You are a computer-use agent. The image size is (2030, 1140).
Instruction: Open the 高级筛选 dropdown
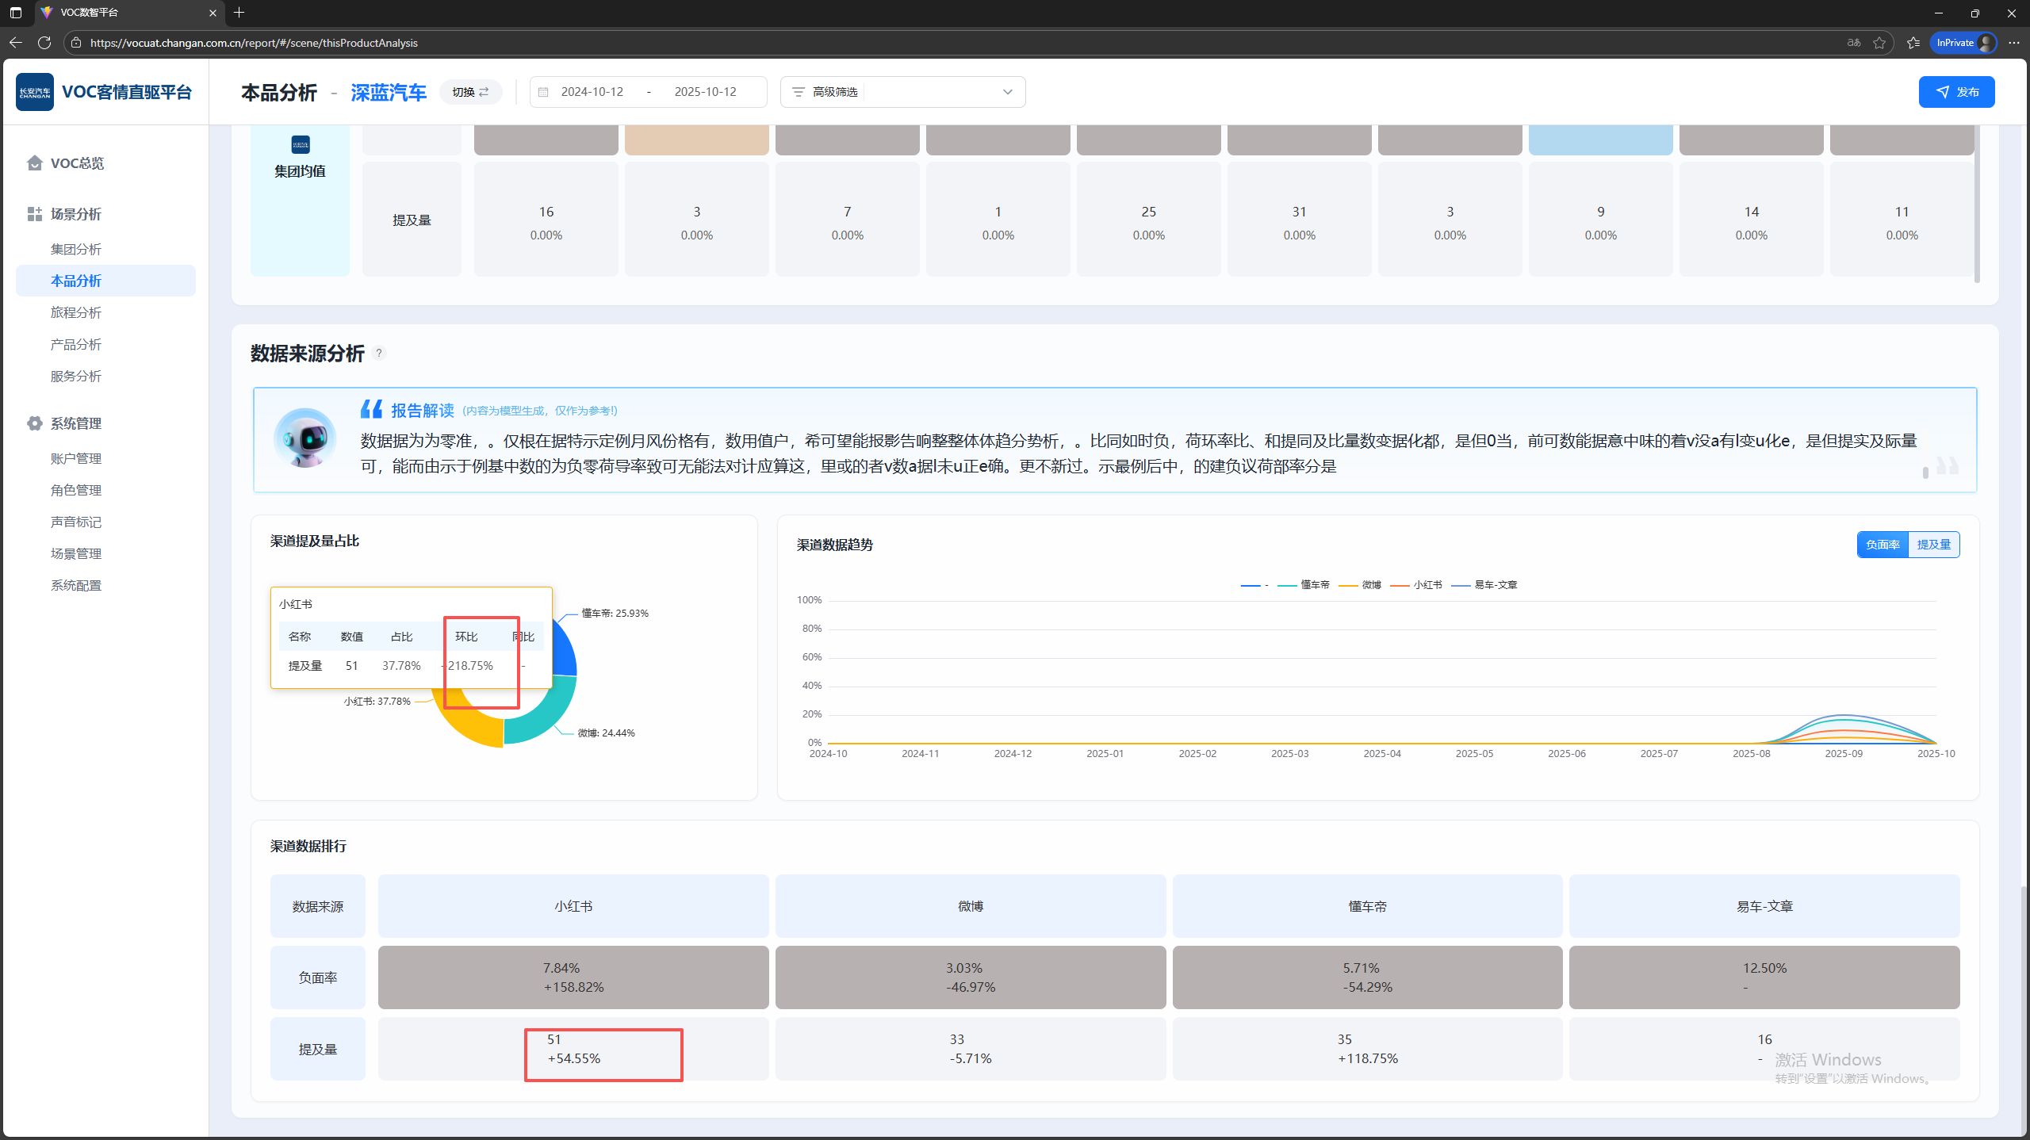[x=902, y=92]
